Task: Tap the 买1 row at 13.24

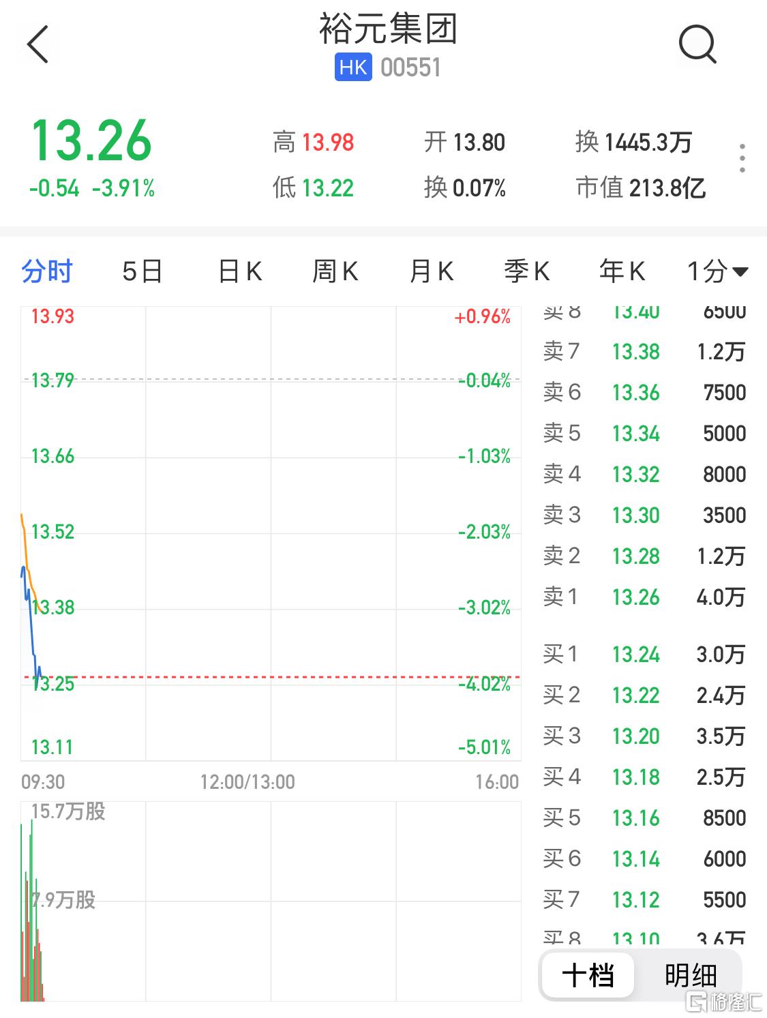Action: pos(644,655)
